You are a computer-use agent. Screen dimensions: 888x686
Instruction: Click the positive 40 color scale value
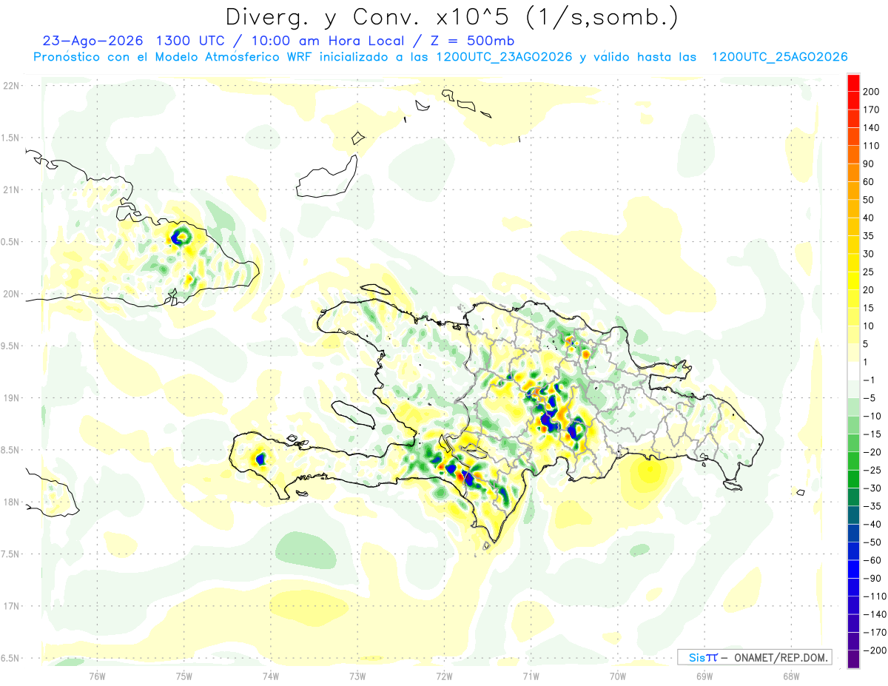(x=869, y=218)
